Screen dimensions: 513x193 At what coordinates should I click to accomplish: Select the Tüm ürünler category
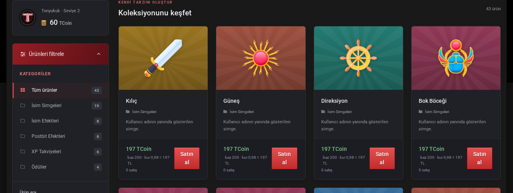(61, 90)
